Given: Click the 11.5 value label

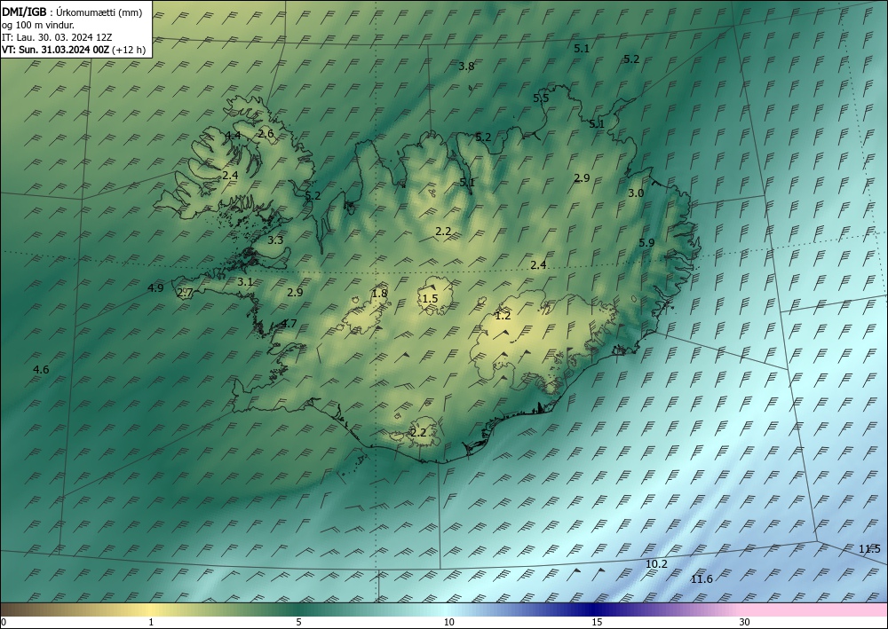Looking at the screenshot, I should 870,548.
